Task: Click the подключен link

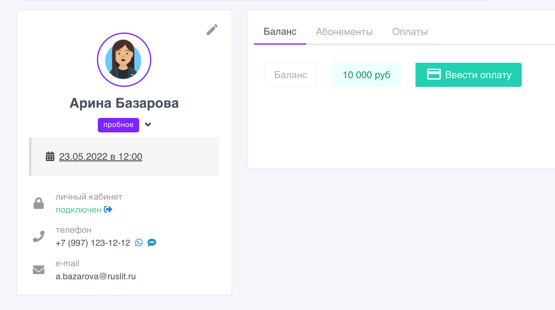Action: point(79,210)
